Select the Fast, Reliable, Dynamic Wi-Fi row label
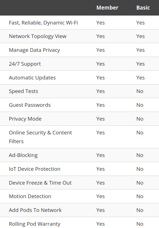Screen dimensions: 159x228 (x=43, y=23)
